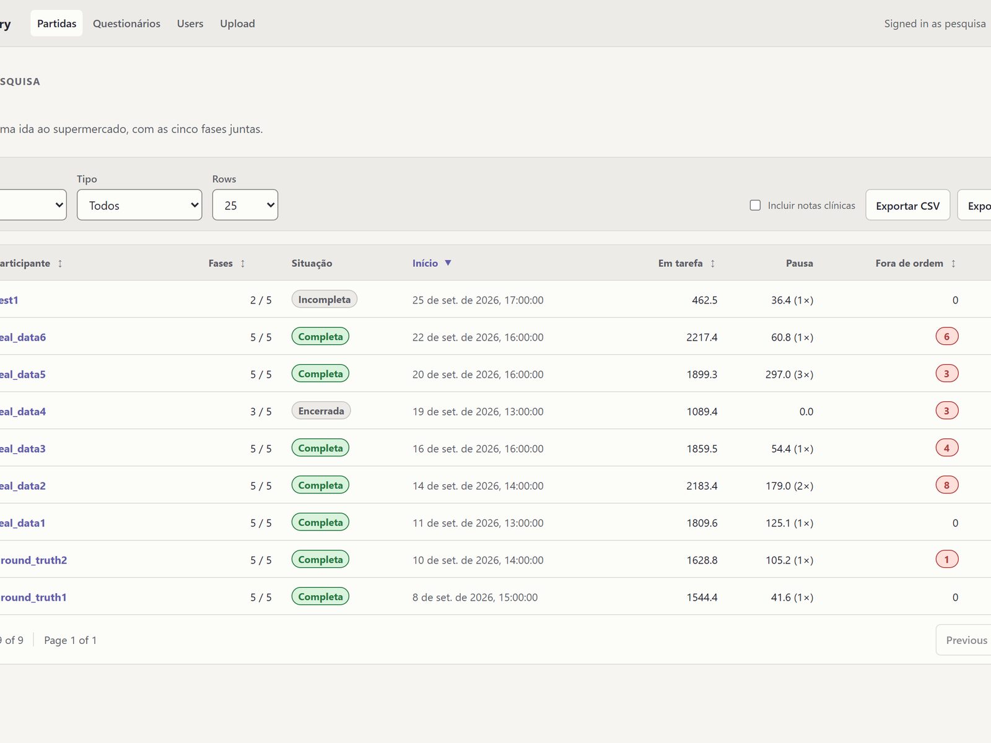Sort by Participante column arrows
This screenshot has height=743, width=991.
tap(60, 263)
